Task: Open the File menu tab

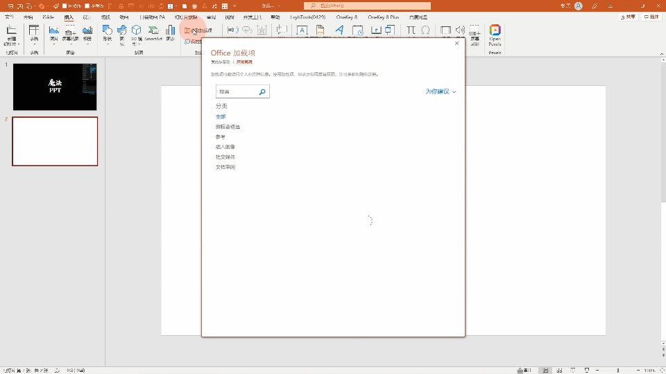Action: click(x=9, y=17)
